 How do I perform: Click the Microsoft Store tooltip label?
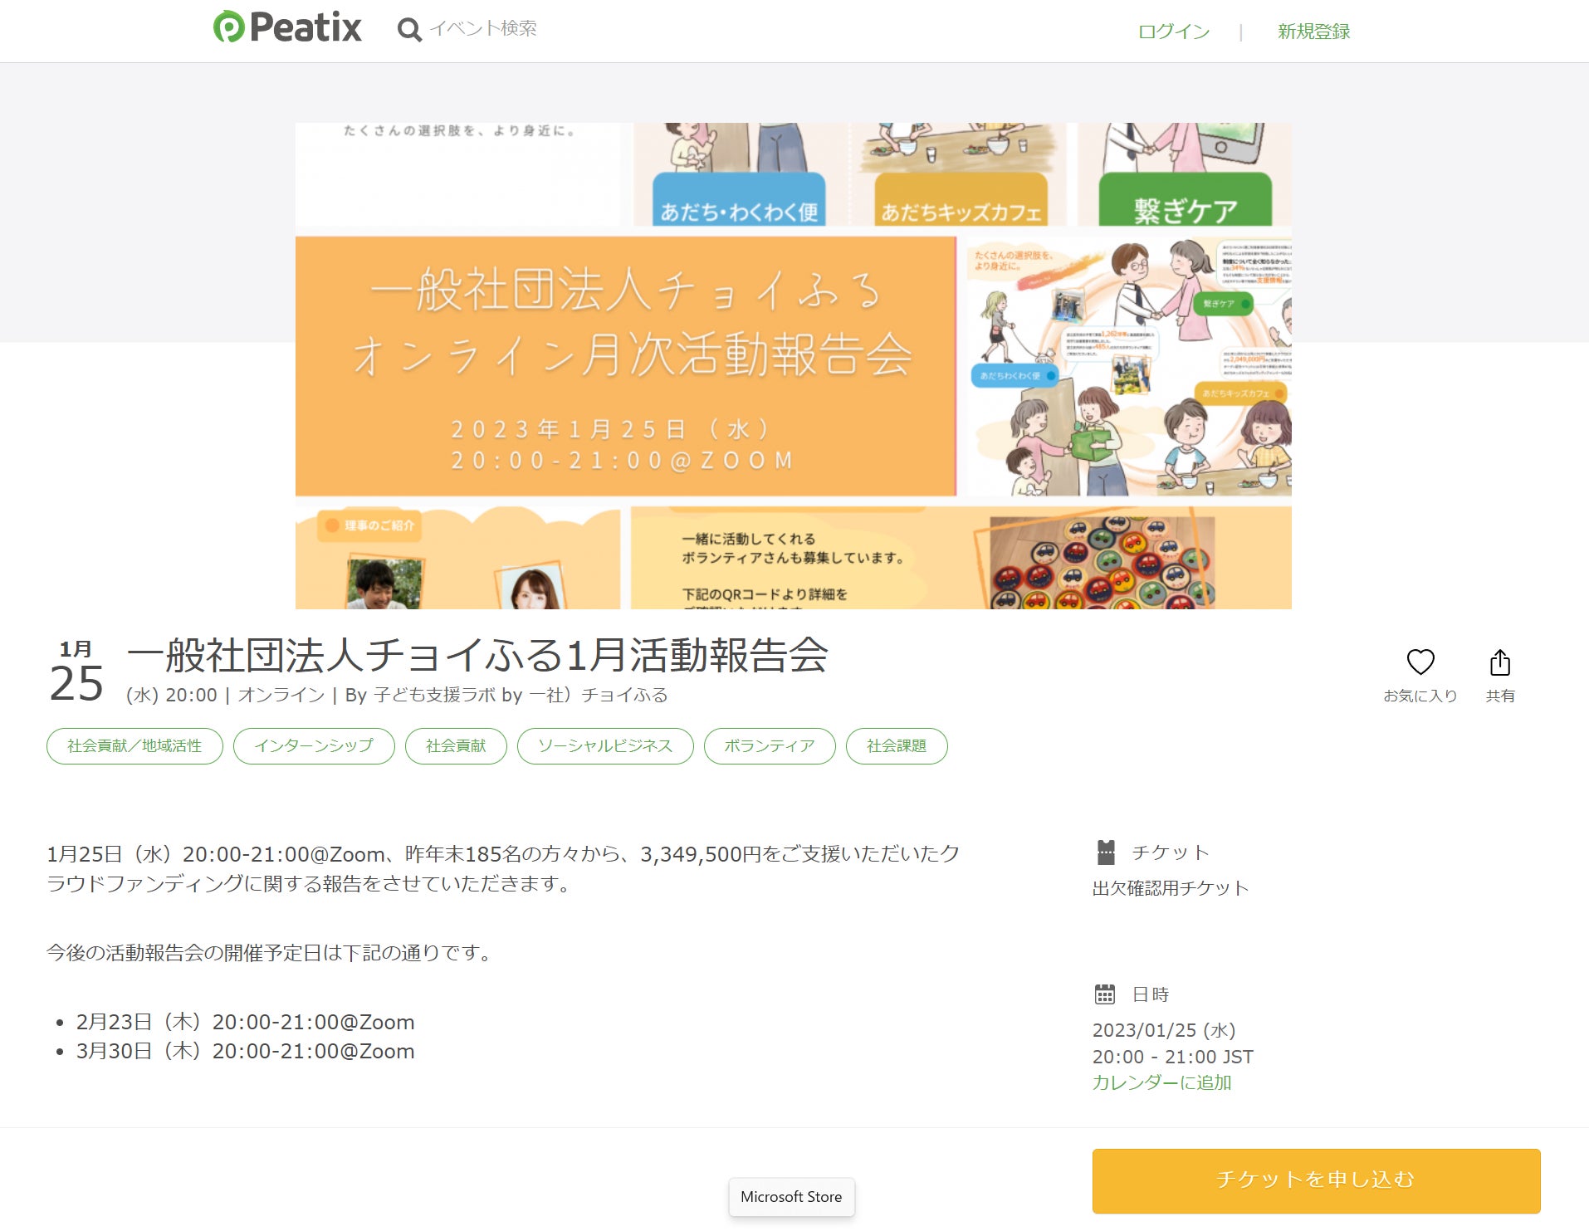[791, 1197]
